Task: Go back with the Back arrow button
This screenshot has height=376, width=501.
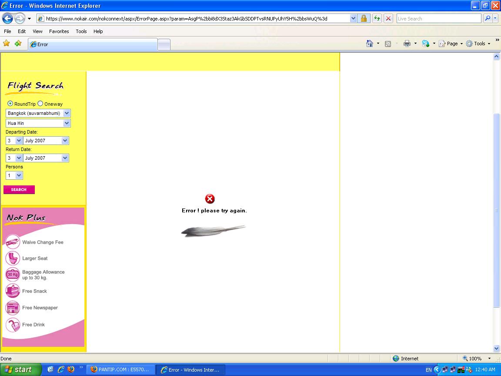Action: (x=8, y=19)
